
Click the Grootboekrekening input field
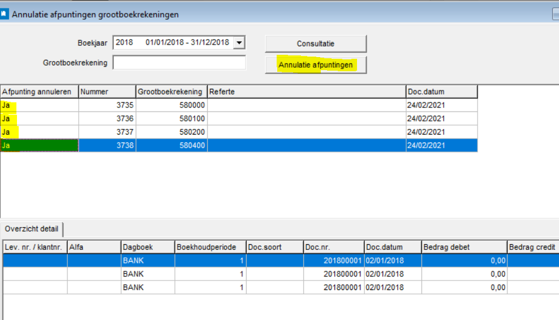pyautogui.click(x=179, y=63)
